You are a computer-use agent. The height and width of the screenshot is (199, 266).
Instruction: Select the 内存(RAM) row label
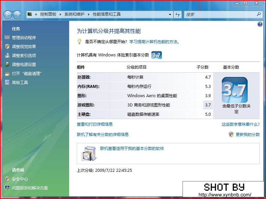point(88,87)
